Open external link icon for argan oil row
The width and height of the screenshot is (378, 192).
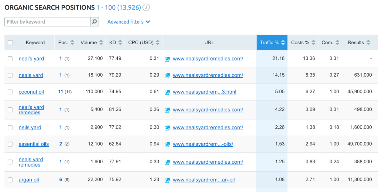point(167,180)
